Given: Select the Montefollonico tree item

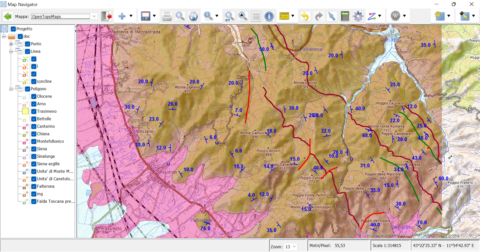Looking at the screenshot, I should point(50,141).
